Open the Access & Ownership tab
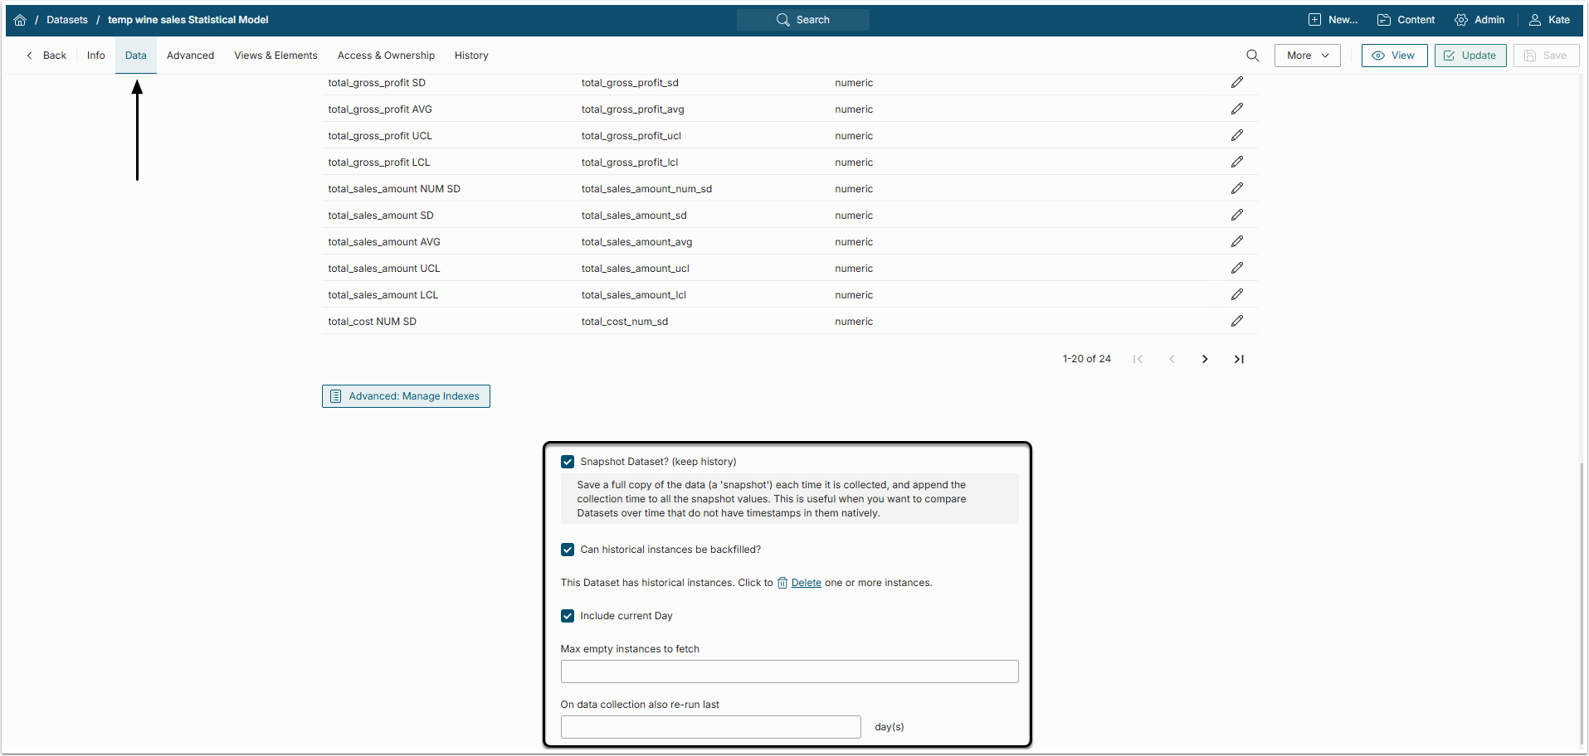Viewport: 1589px width, 756px height. pos(386,56)
